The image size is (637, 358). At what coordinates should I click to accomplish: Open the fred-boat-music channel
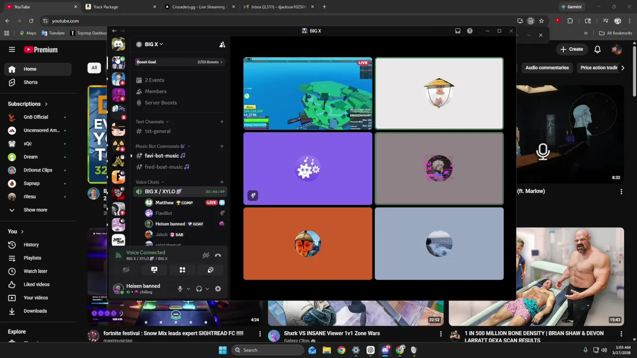click(x=179, y=167)
